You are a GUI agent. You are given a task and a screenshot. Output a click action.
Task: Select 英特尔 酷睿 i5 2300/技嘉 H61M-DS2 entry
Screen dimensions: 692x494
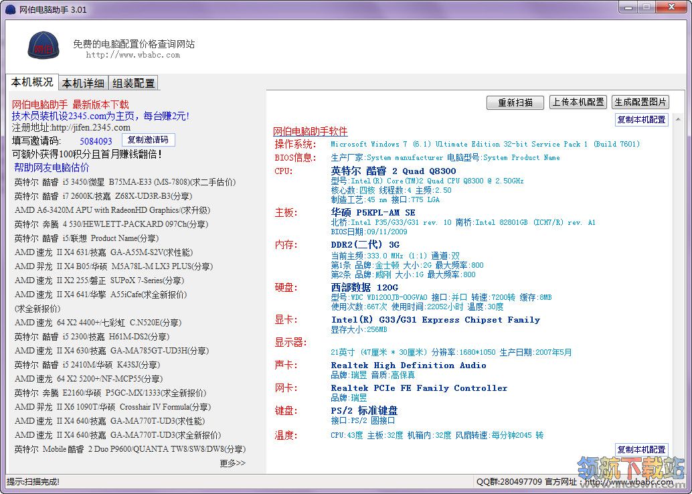92,337
